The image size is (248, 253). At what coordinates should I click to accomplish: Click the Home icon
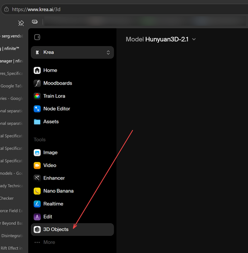click(37, 70)
